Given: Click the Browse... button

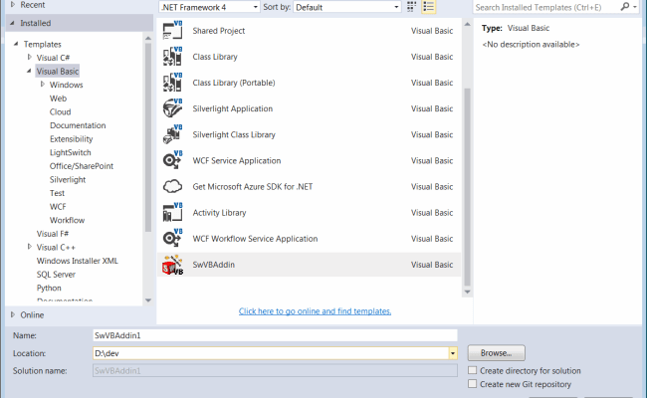Looking at the screenshot, I should coord(497,353).
